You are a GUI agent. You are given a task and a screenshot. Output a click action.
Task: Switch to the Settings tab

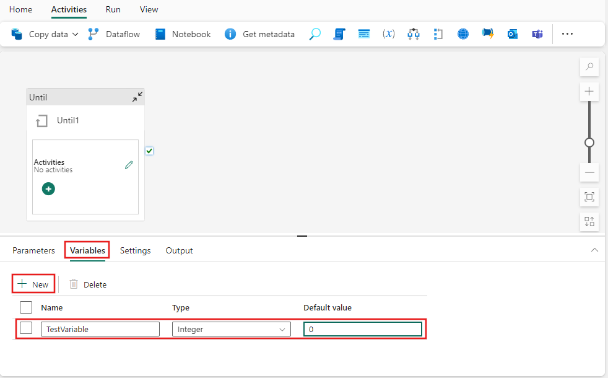(x=135, y=250)
